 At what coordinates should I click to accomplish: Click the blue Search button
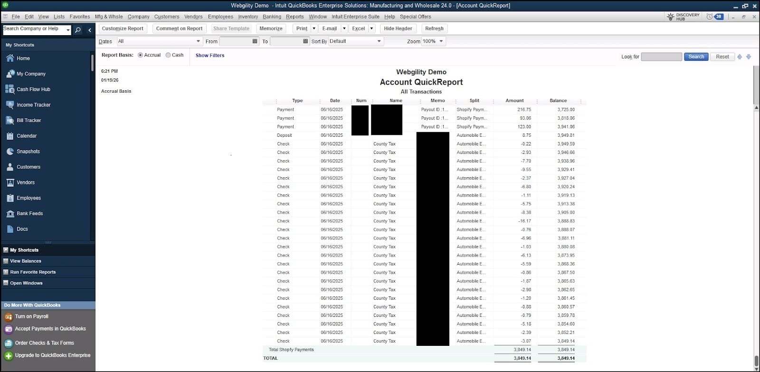click(696, 57)
